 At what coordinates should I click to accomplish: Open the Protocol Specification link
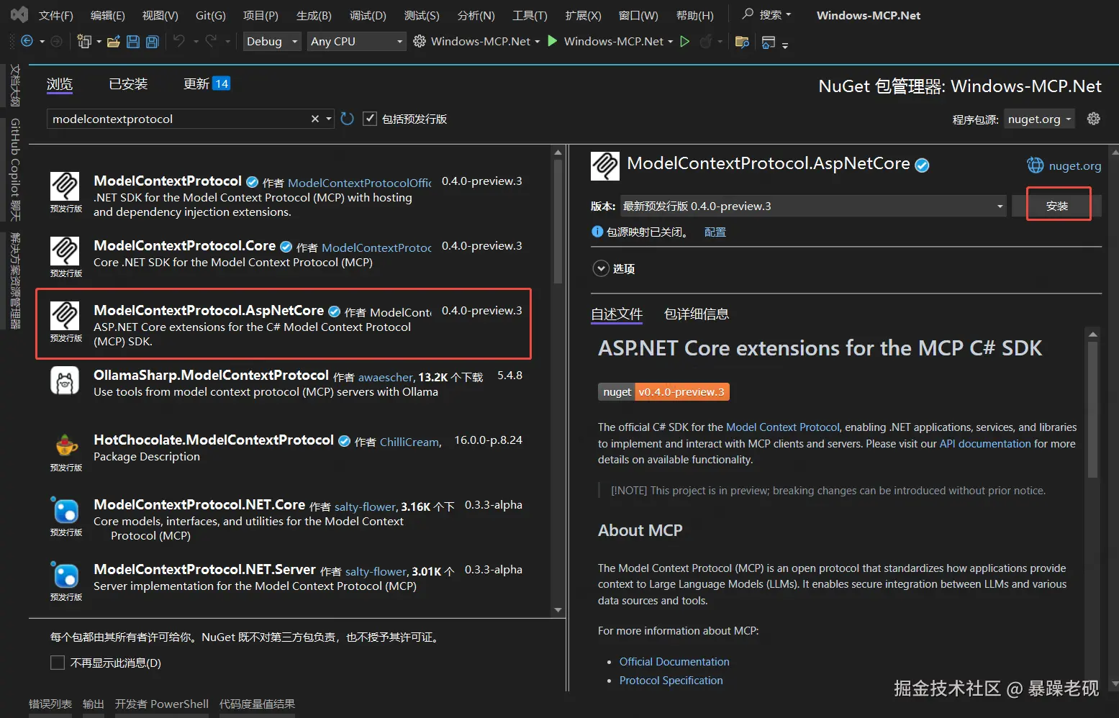point(671,681)
